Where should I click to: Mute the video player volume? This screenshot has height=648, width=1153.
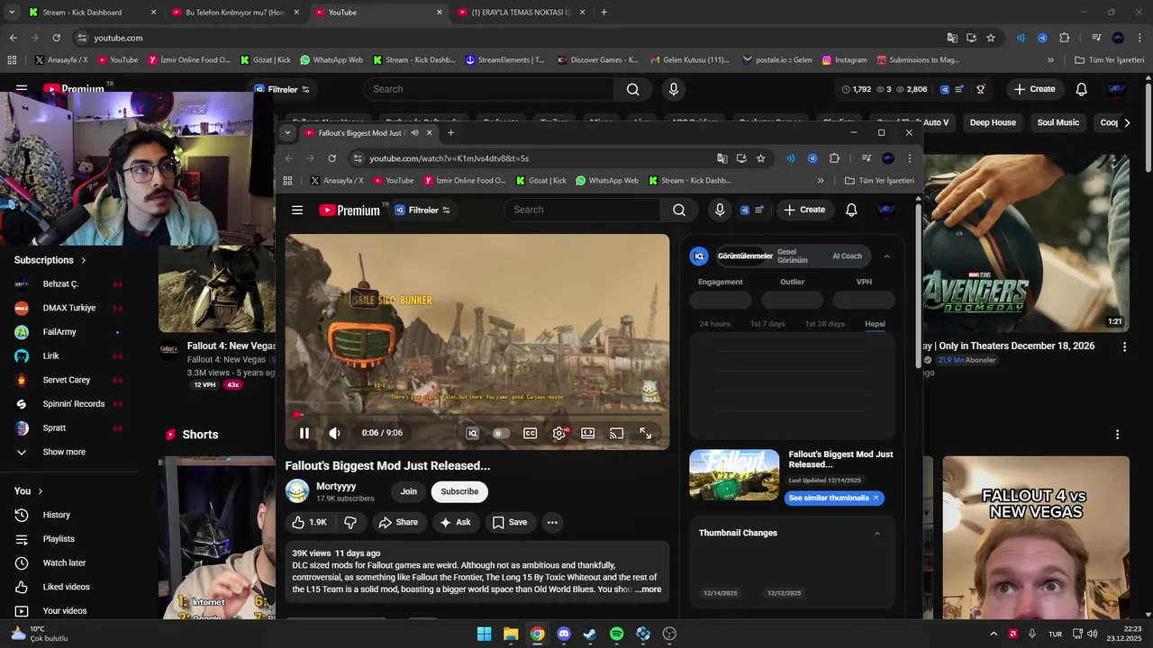point(334,433)
